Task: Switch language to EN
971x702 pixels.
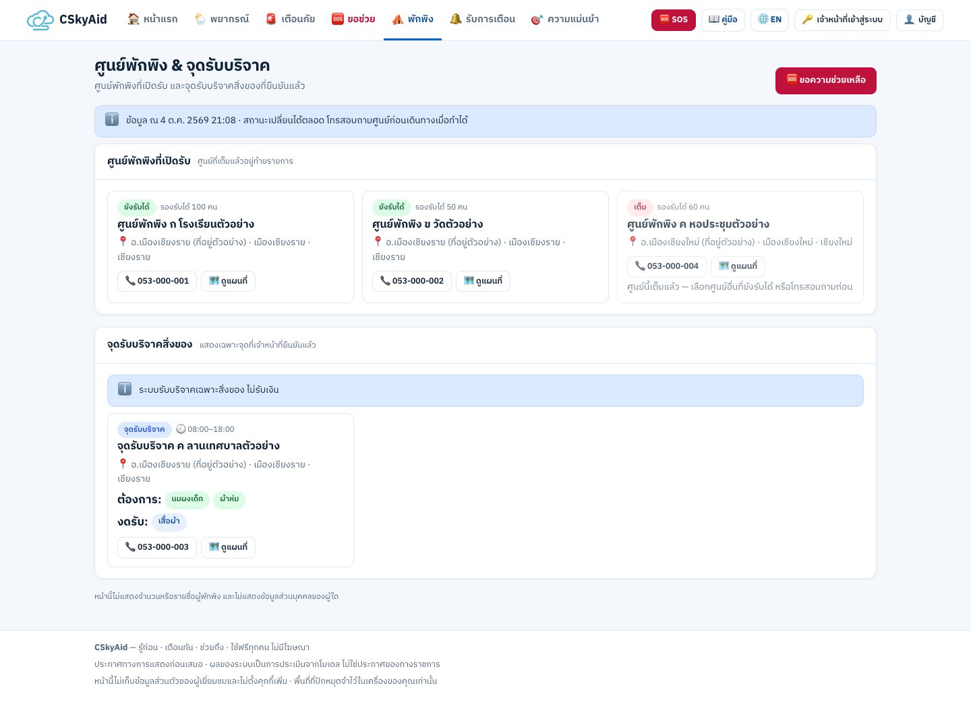Action: tap(769, 20)
